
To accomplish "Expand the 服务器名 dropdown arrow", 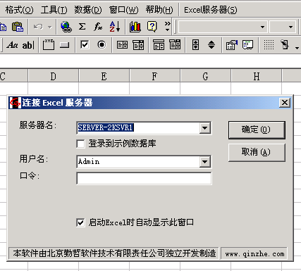I will tap(205, 128).
